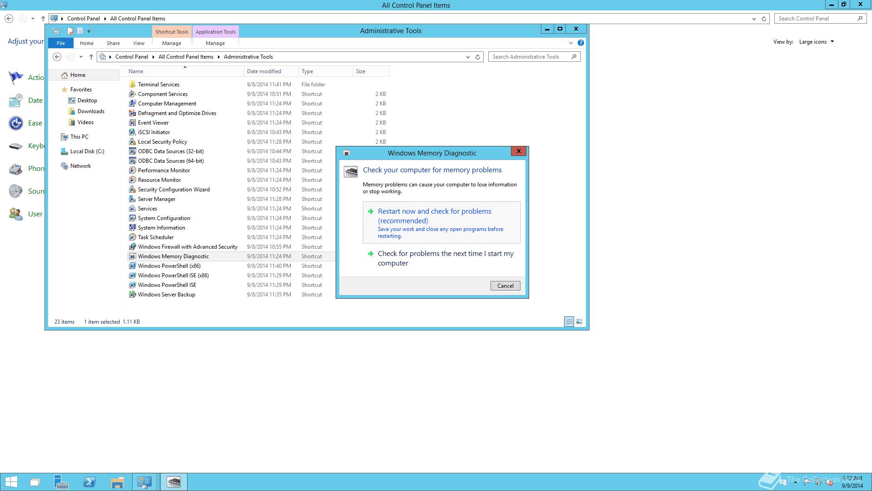The image size is (872, 491).
Task: Select Local Disk (C:) in navigation pane
Action: [x=87, y=151]
